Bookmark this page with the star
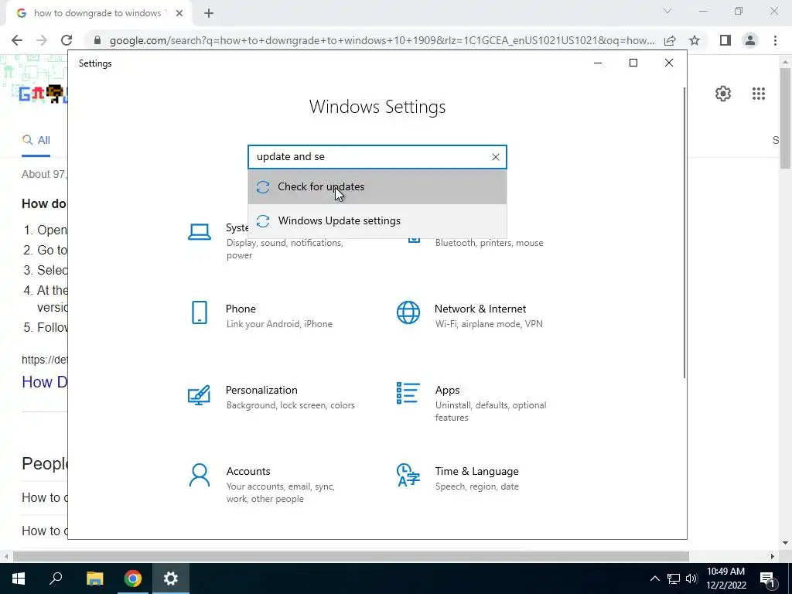This screenshot has width=792, height=594. 695,40
